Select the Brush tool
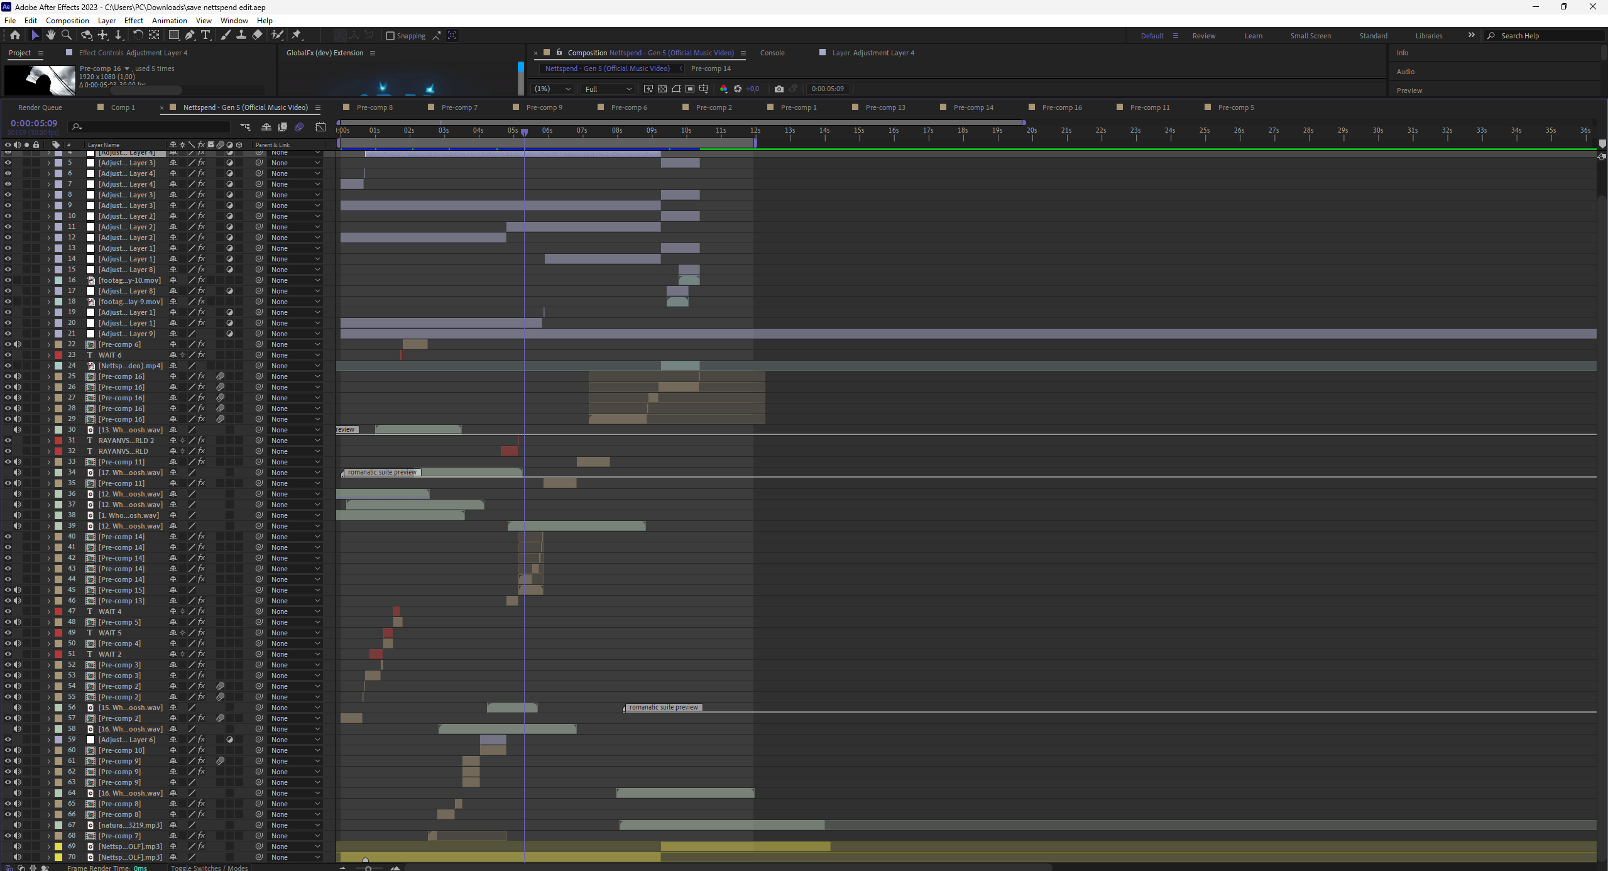 pos(226,35)
